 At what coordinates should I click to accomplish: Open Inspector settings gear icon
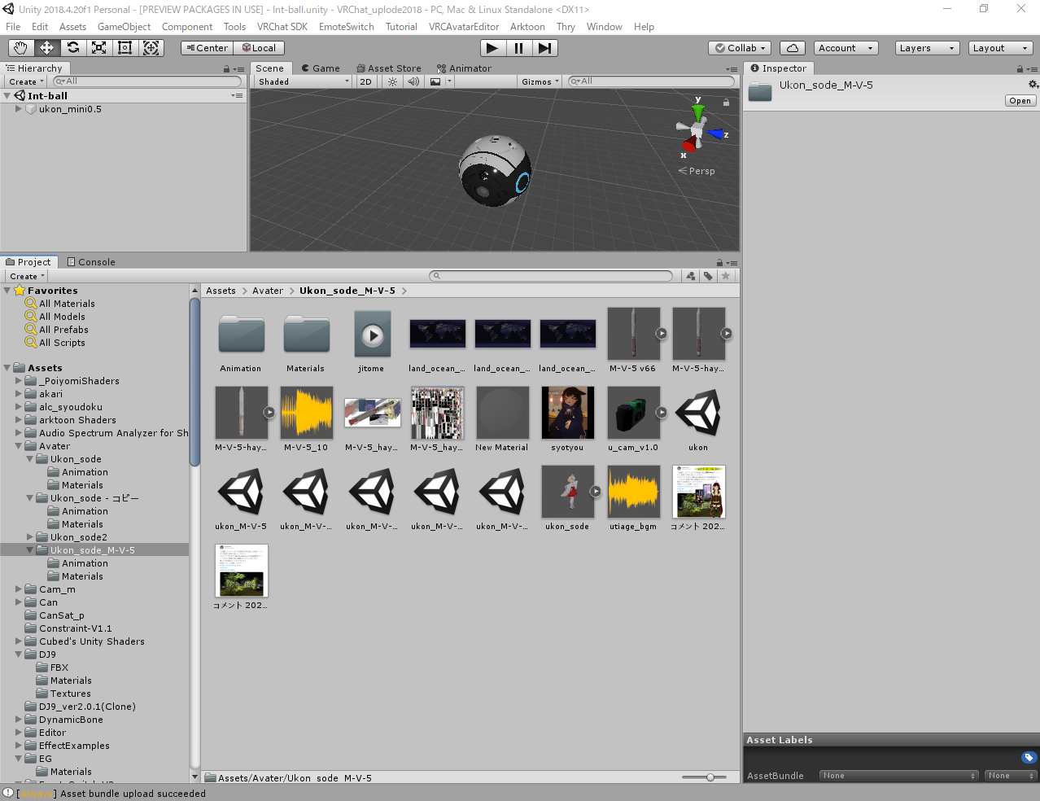(x=1033, y=84)
